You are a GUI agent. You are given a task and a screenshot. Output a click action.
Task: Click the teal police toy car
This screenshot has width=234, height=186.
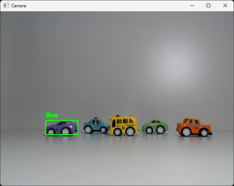(96, 125)
